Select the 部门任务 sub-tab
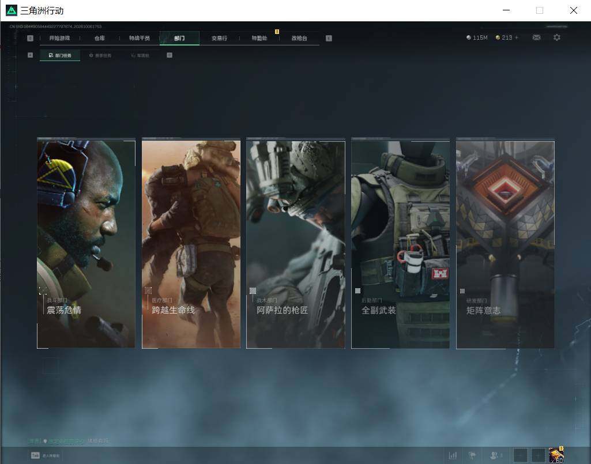 click(60, 55)
